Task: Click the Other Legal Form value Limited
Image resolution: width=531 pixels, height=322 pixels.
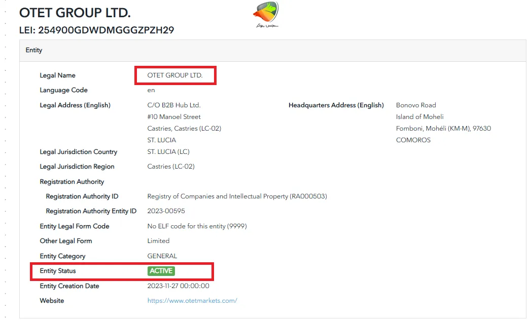Action: pyautogui.click(x=158, y=241)
